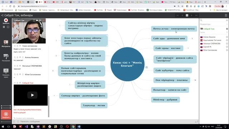End the webinar with Завершить button

click(x=6, y=115)
